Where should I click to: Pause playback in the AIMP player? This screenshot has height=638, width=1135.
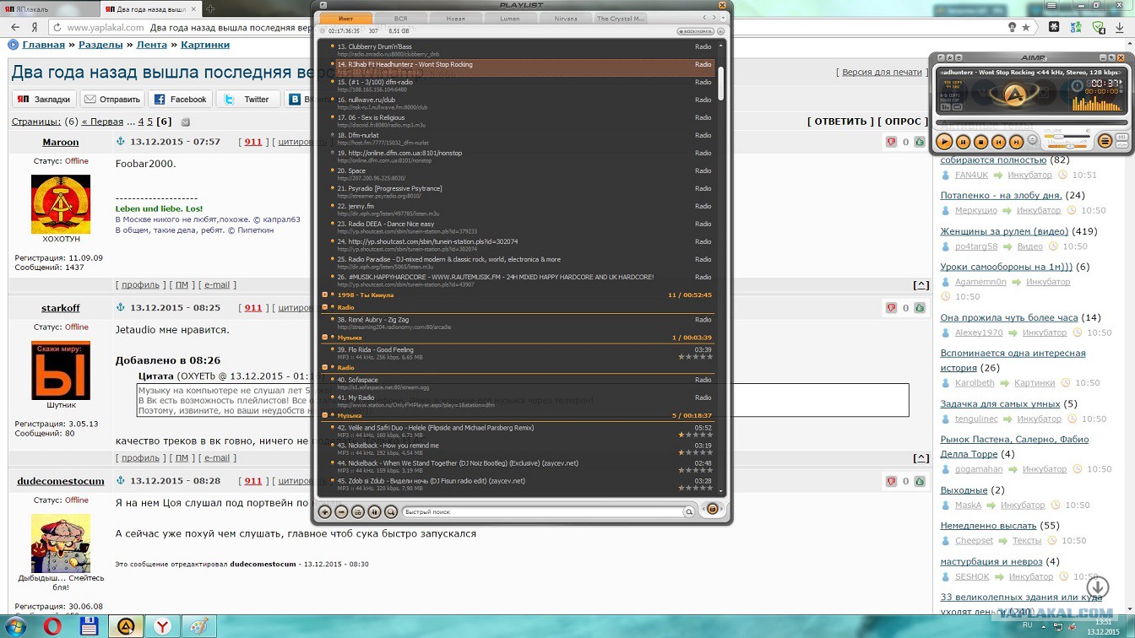coord(963,143)
